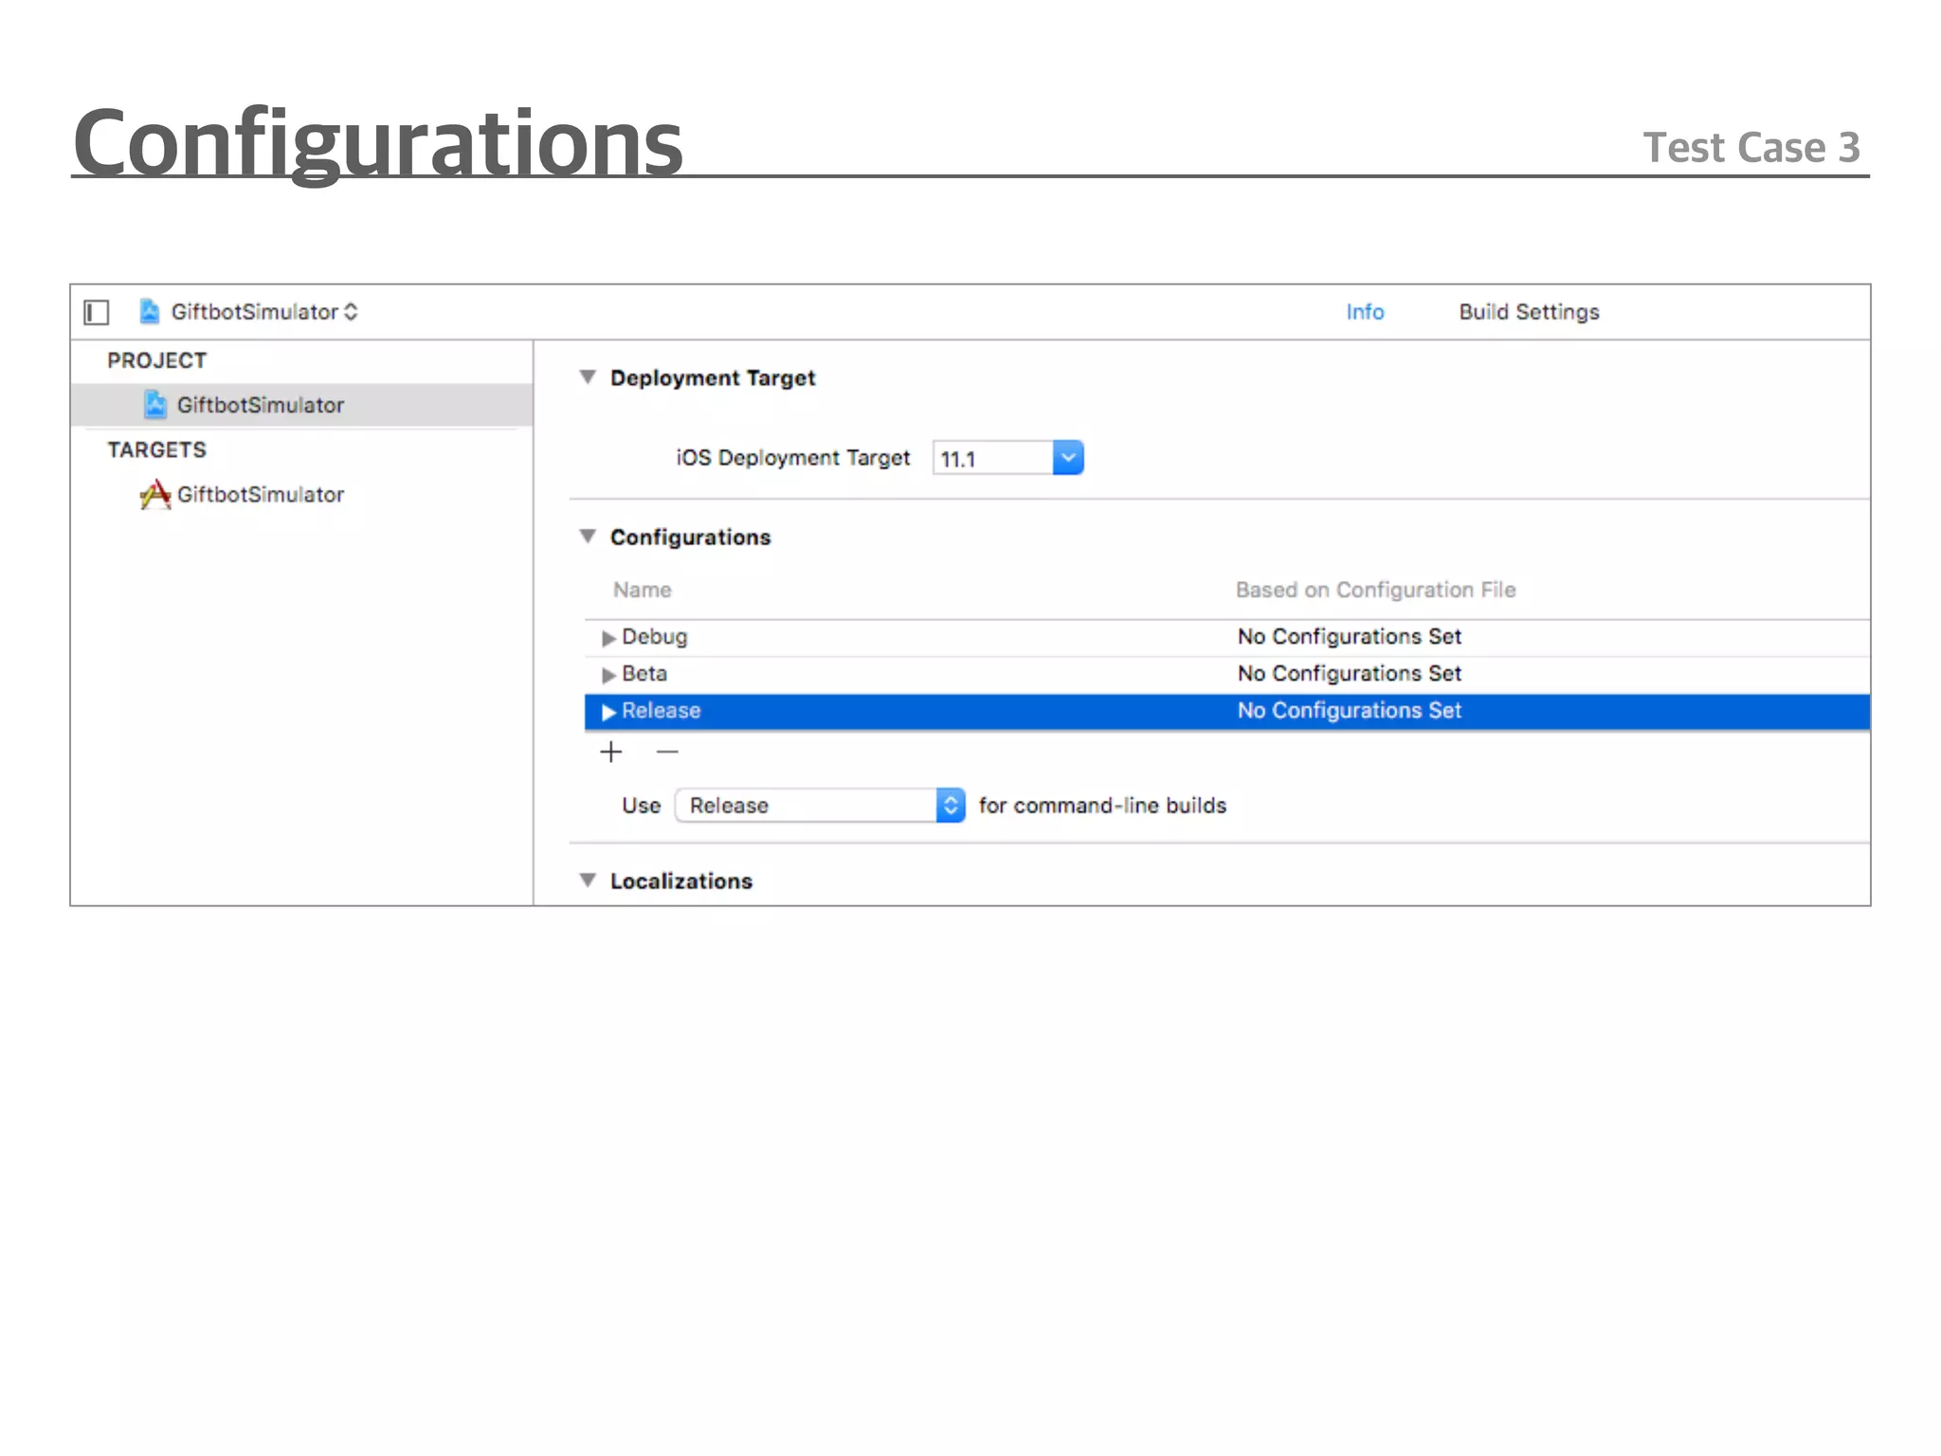Toggle the project navigator sidebar icon
The height and width of the screenshot is (1456, 1941).
coord(97,312)
